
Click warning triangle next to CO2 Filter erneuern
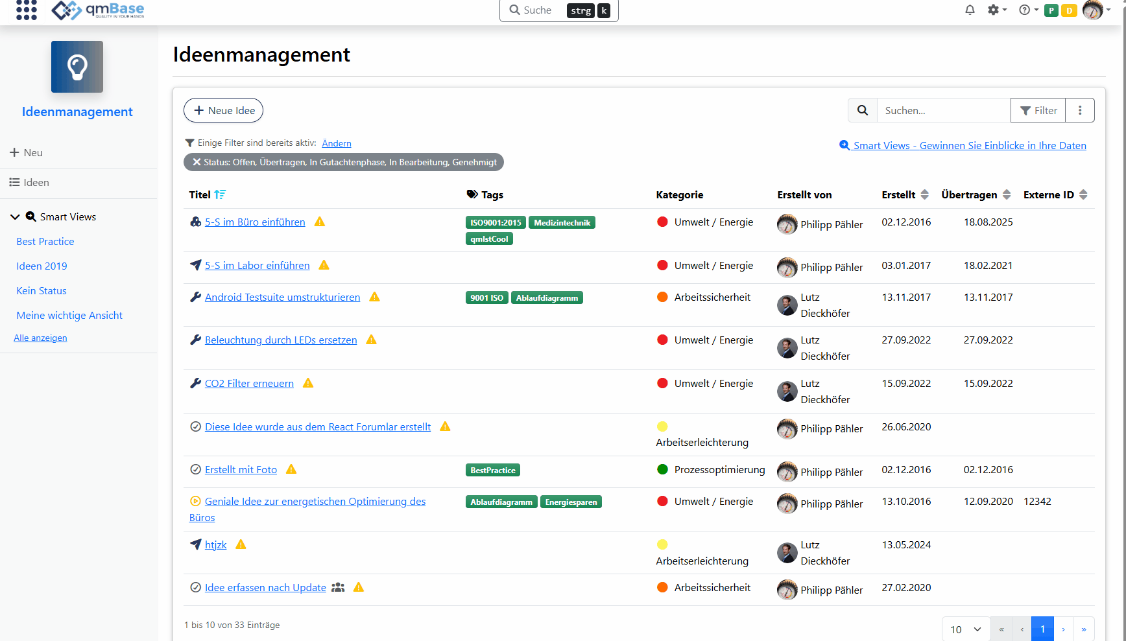(x=308, y=383)
